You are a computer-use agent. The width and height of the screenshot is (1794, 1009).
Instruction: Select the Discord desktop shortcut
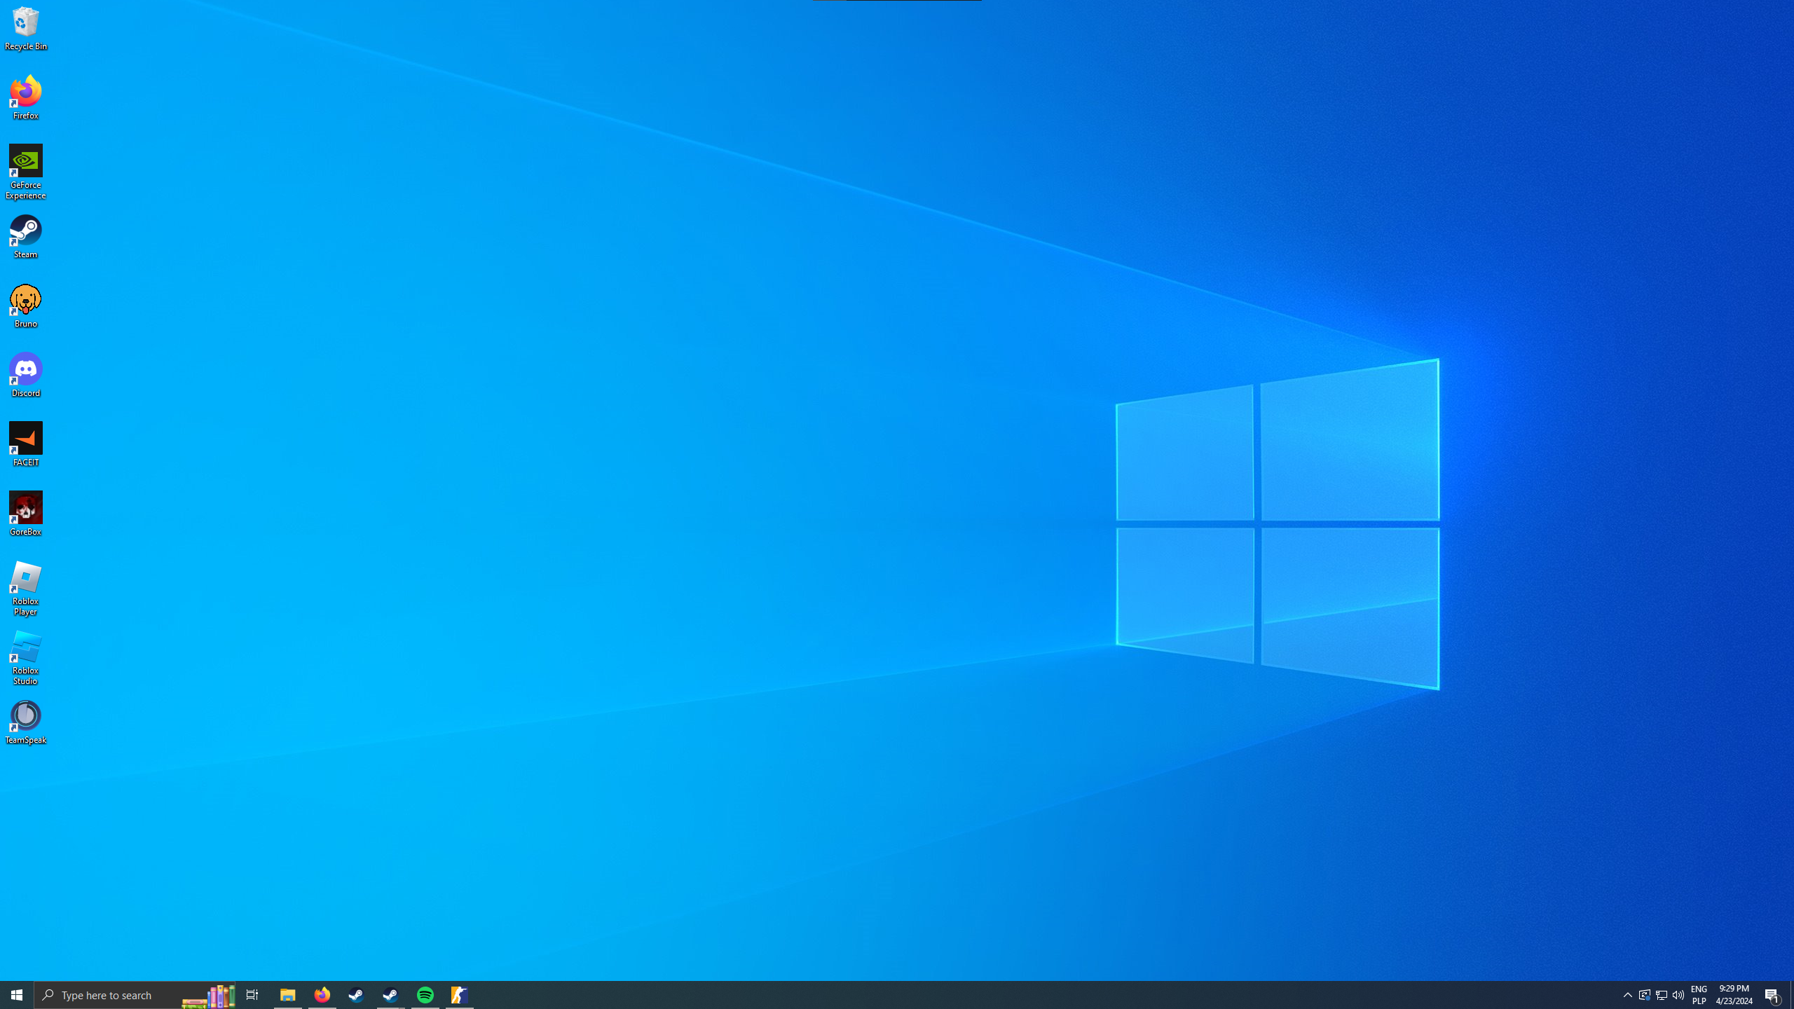pyautogui.click(x=26, y=375)
